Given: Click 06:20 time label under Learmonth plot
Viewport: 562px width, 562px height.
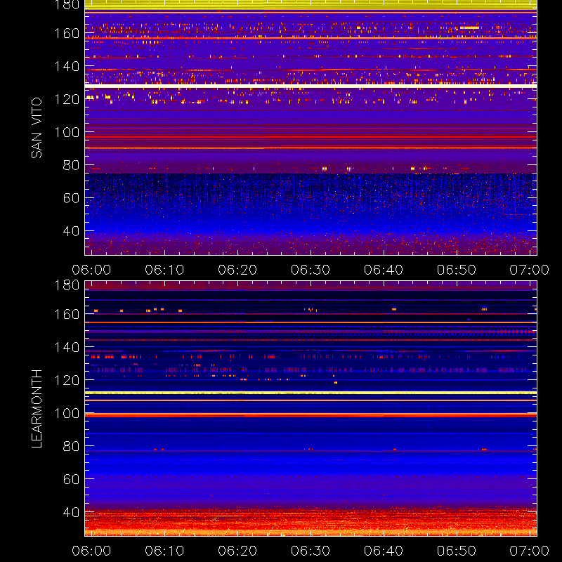Looking at the screenshot, I should (x=237, y=551).
